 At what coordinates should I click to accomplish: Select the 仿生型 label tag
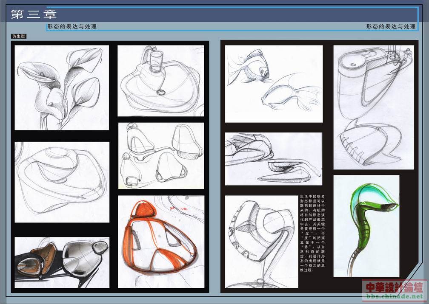coord(19,37)
